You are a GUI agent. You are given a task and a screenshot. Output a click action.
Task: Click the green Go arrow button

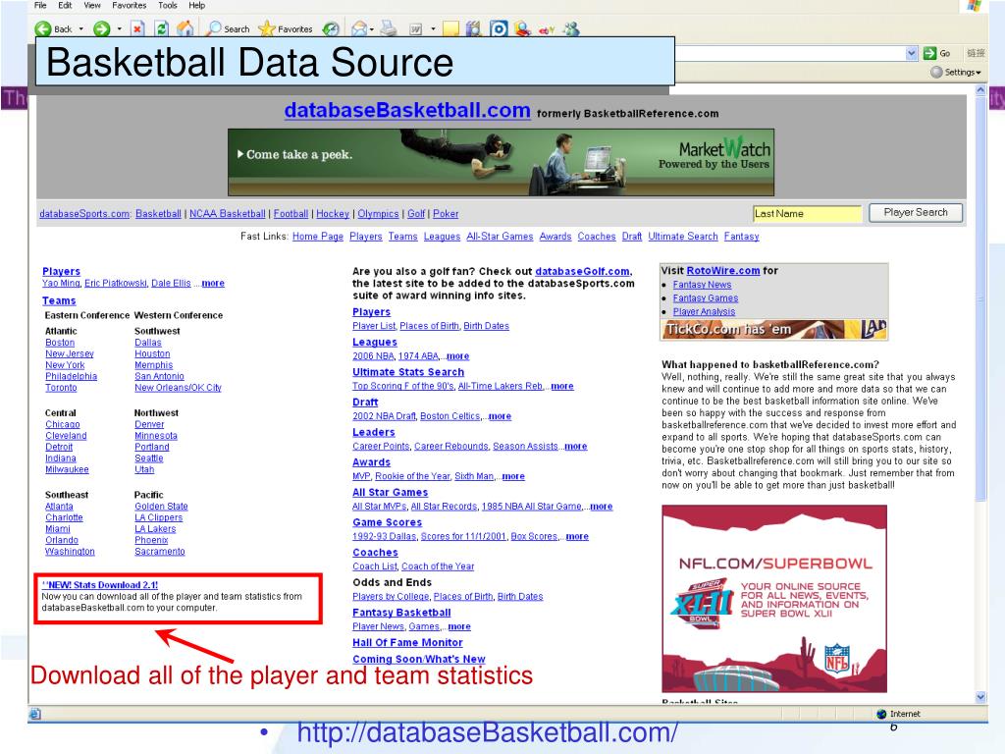pyautogui.click(x=930, y=53)
